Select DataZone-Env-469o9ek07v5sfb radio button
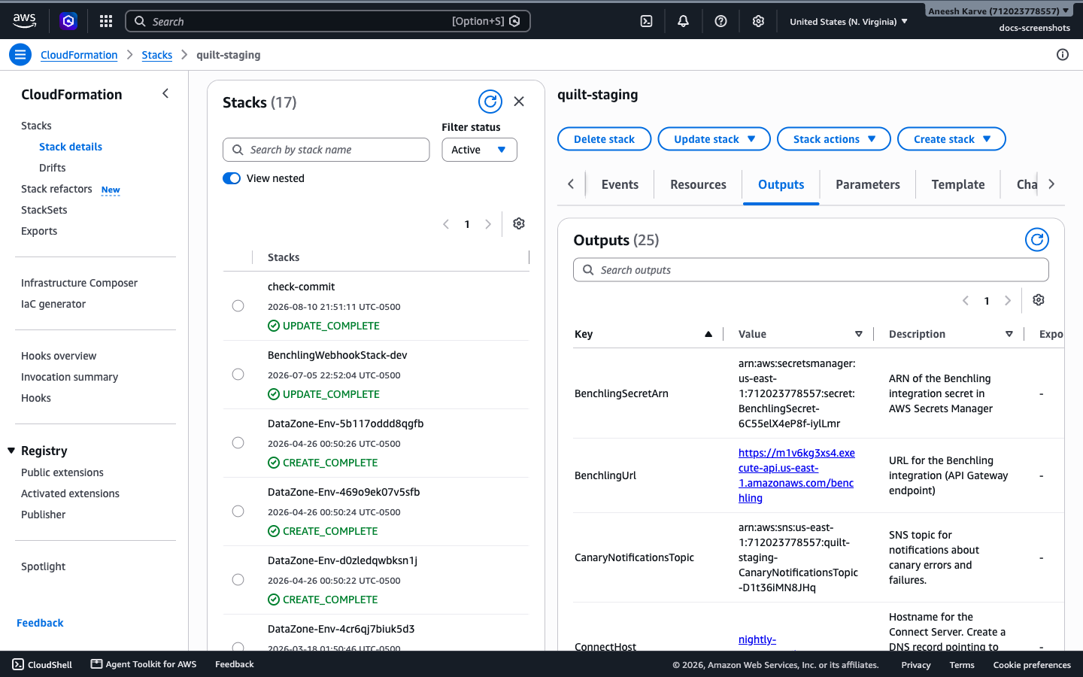The image size is (1083, 677). (x=238, y=511)
